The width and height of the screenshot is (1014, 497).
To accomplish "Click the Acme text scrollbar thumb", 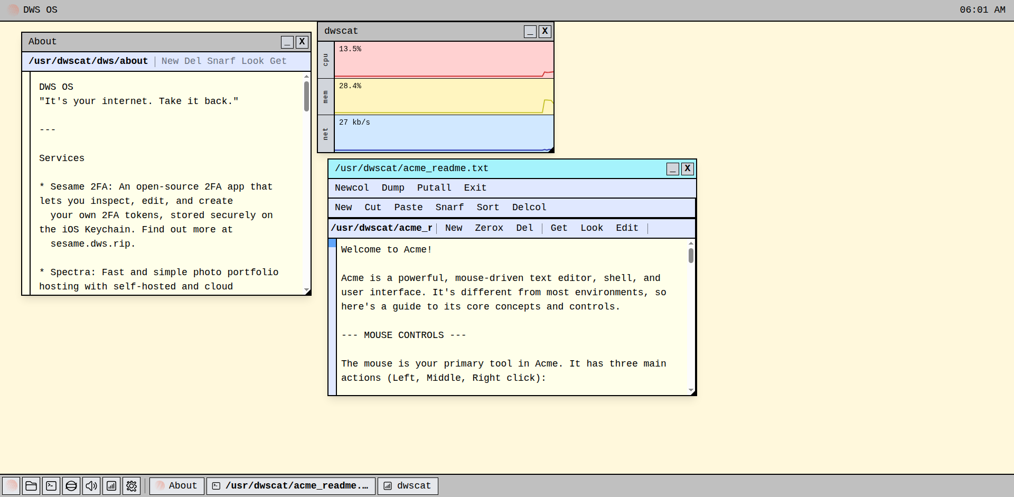I will pyautogui.click(x=691, y=256).
